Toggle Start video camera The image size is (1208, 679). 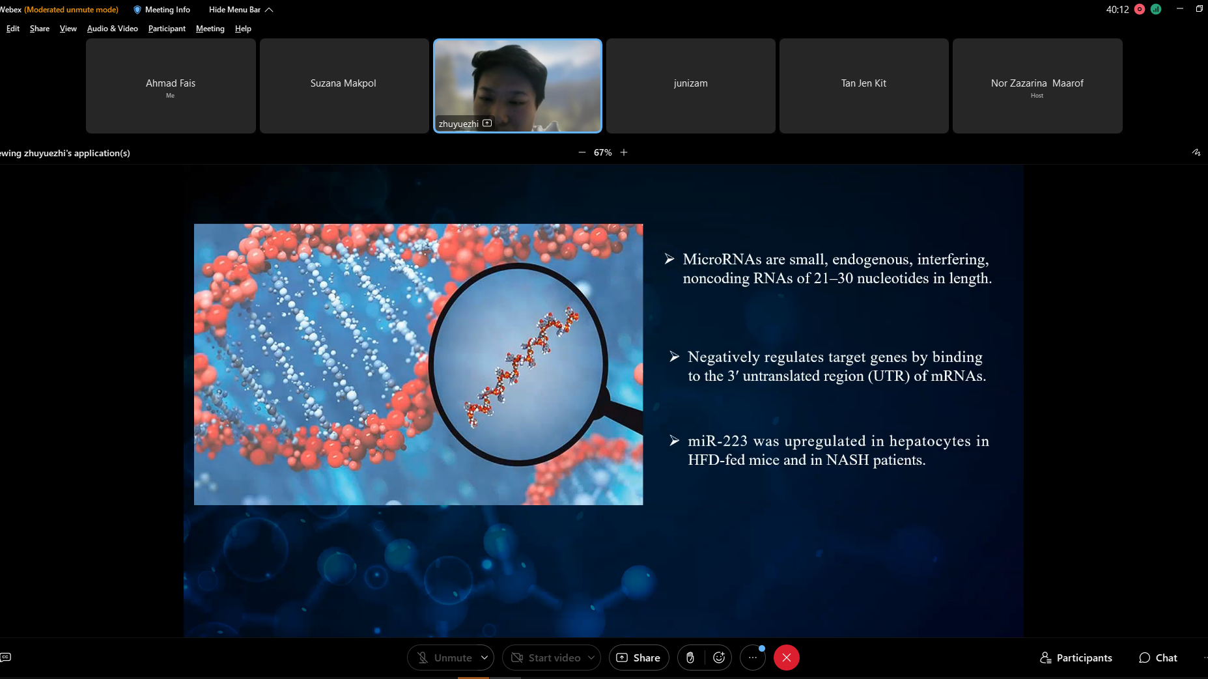[546, 658]
